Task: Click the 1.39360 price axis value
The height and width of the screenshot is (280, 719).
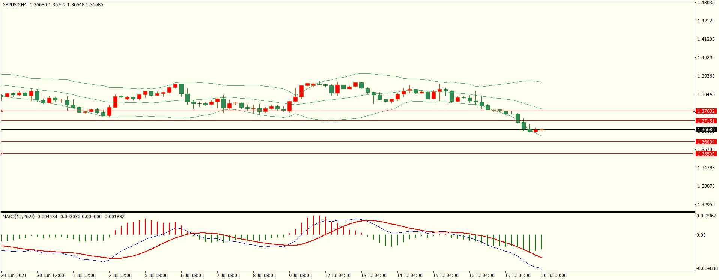Action: tap(706, 76)
